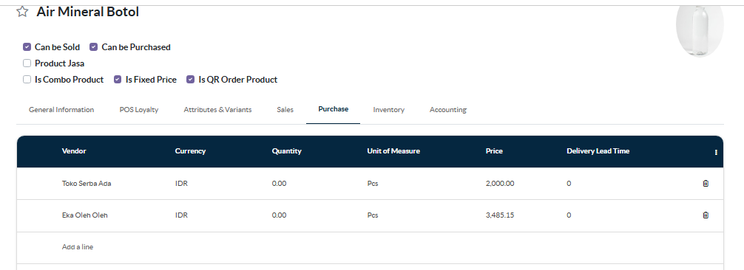
Task: Click Add a line link
Action: 78,247
